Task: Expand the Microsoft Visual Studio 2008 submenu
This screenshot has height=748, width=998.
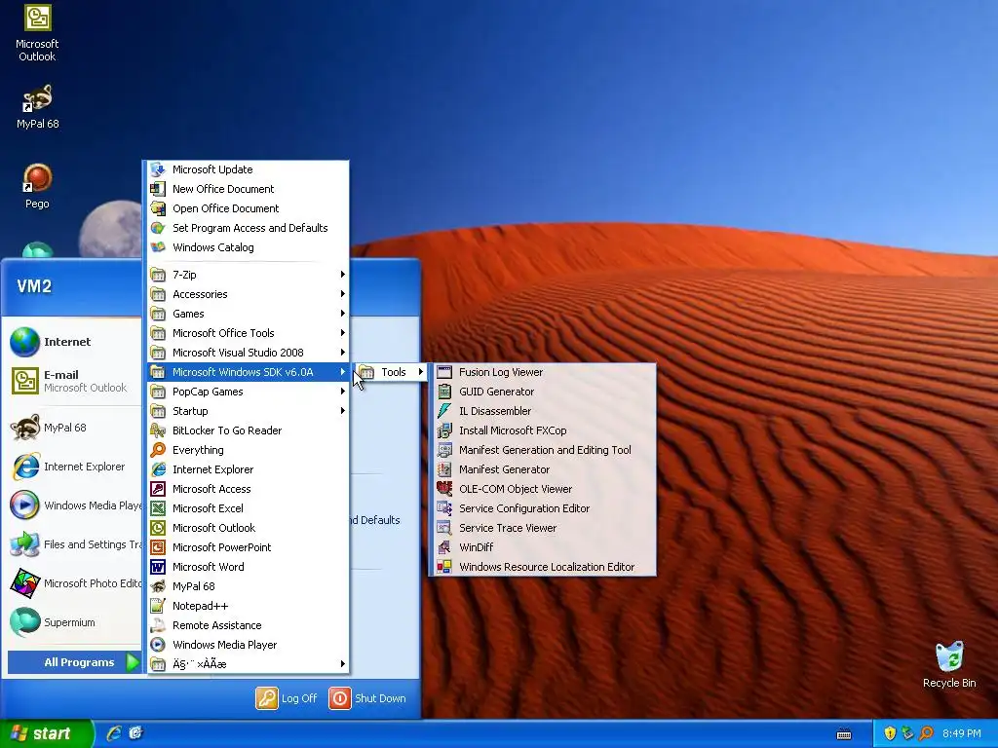Action: pyautogui.click(x=249, y=353)
